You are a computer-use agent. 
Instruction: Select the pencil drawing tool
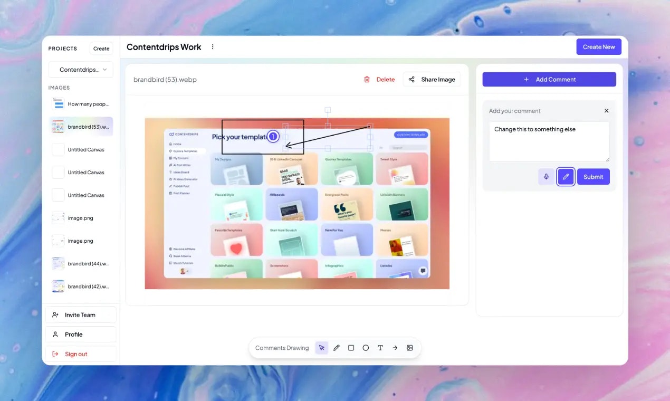[x=336, y=348]
